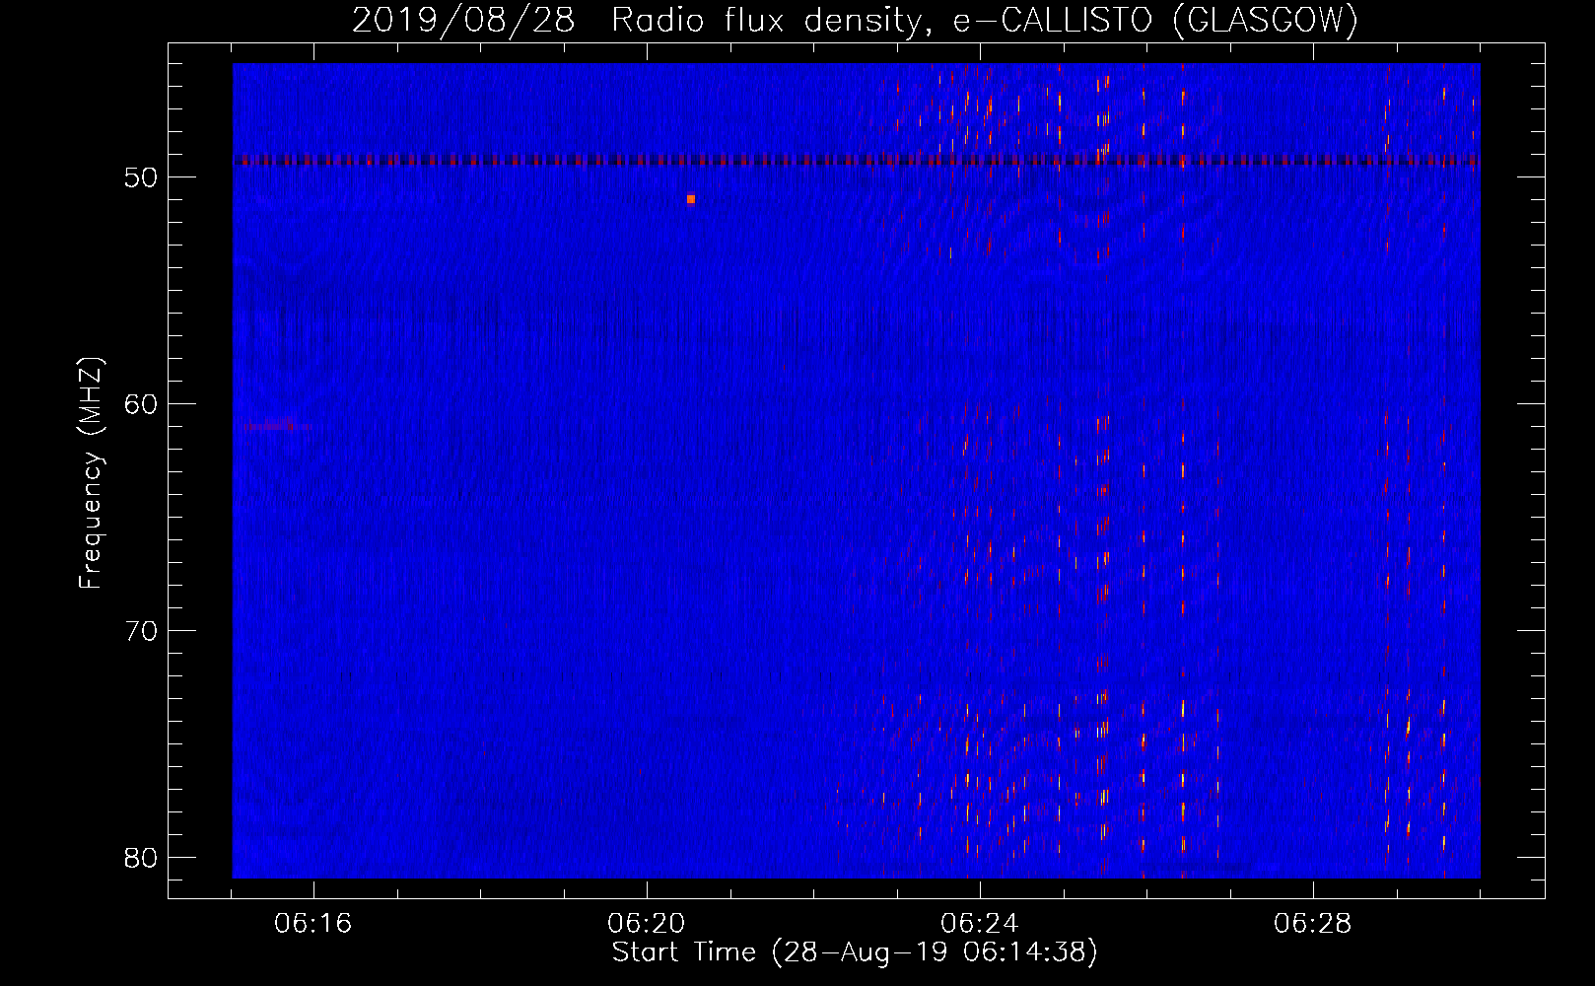Click the 'Start Time (28-Aug-19 06:14:38)' label
Image resolution: width=1595 pixels, height=986 pixels.
(x=855, y=952)
